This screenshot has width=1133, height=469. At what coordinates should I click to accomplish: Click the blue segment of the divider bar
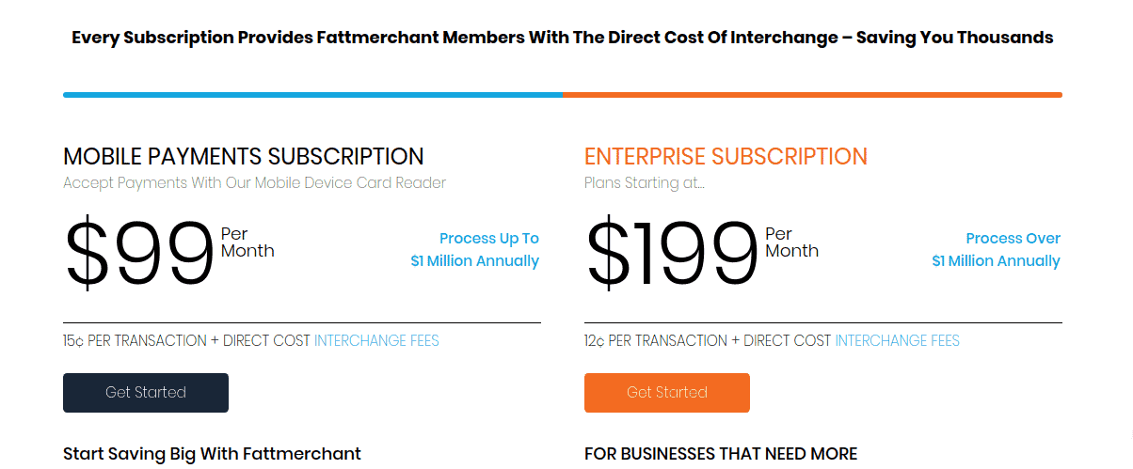pos(312,95)
